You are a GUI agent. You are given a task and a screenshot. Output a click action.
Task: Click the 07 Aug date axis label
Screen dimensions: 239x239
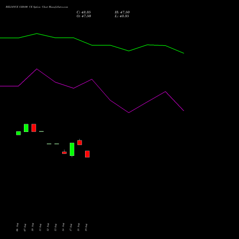tap(25, 227)
